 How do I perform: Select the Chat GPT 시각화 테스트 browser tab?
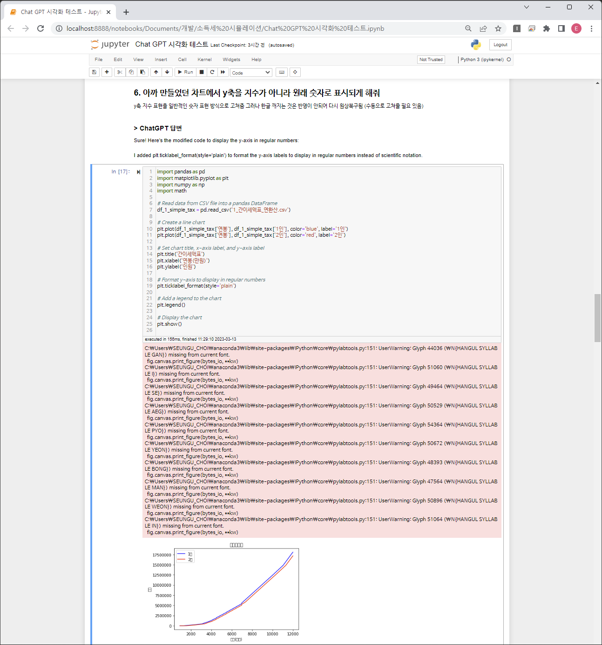pos(61,12)
